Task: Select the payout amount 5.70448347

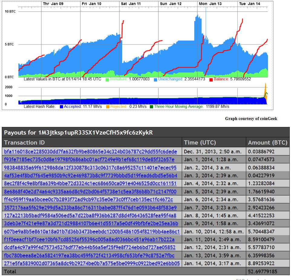Action: (261, 232)
